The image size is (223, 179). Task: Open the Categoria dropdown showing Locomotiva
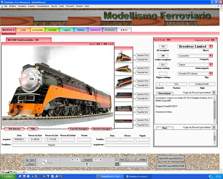coord(211,55)
